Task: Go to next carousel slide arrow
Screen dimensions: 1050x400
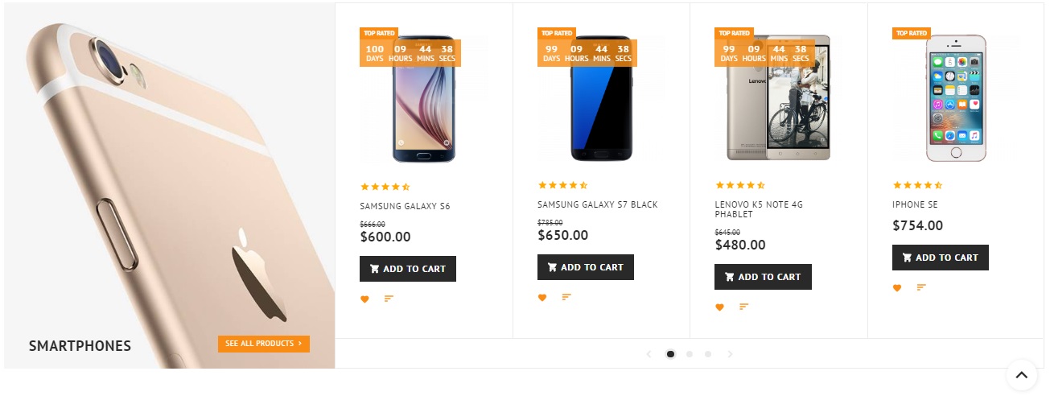Action: [x=730, y=354]
